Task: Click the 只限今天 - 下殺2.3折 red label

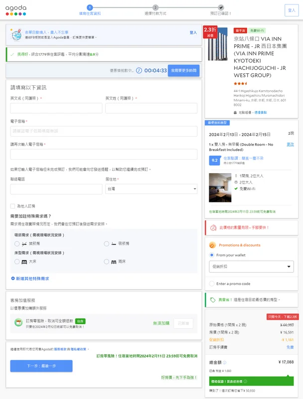Action: pyautogui.click(x=283, y=317)
